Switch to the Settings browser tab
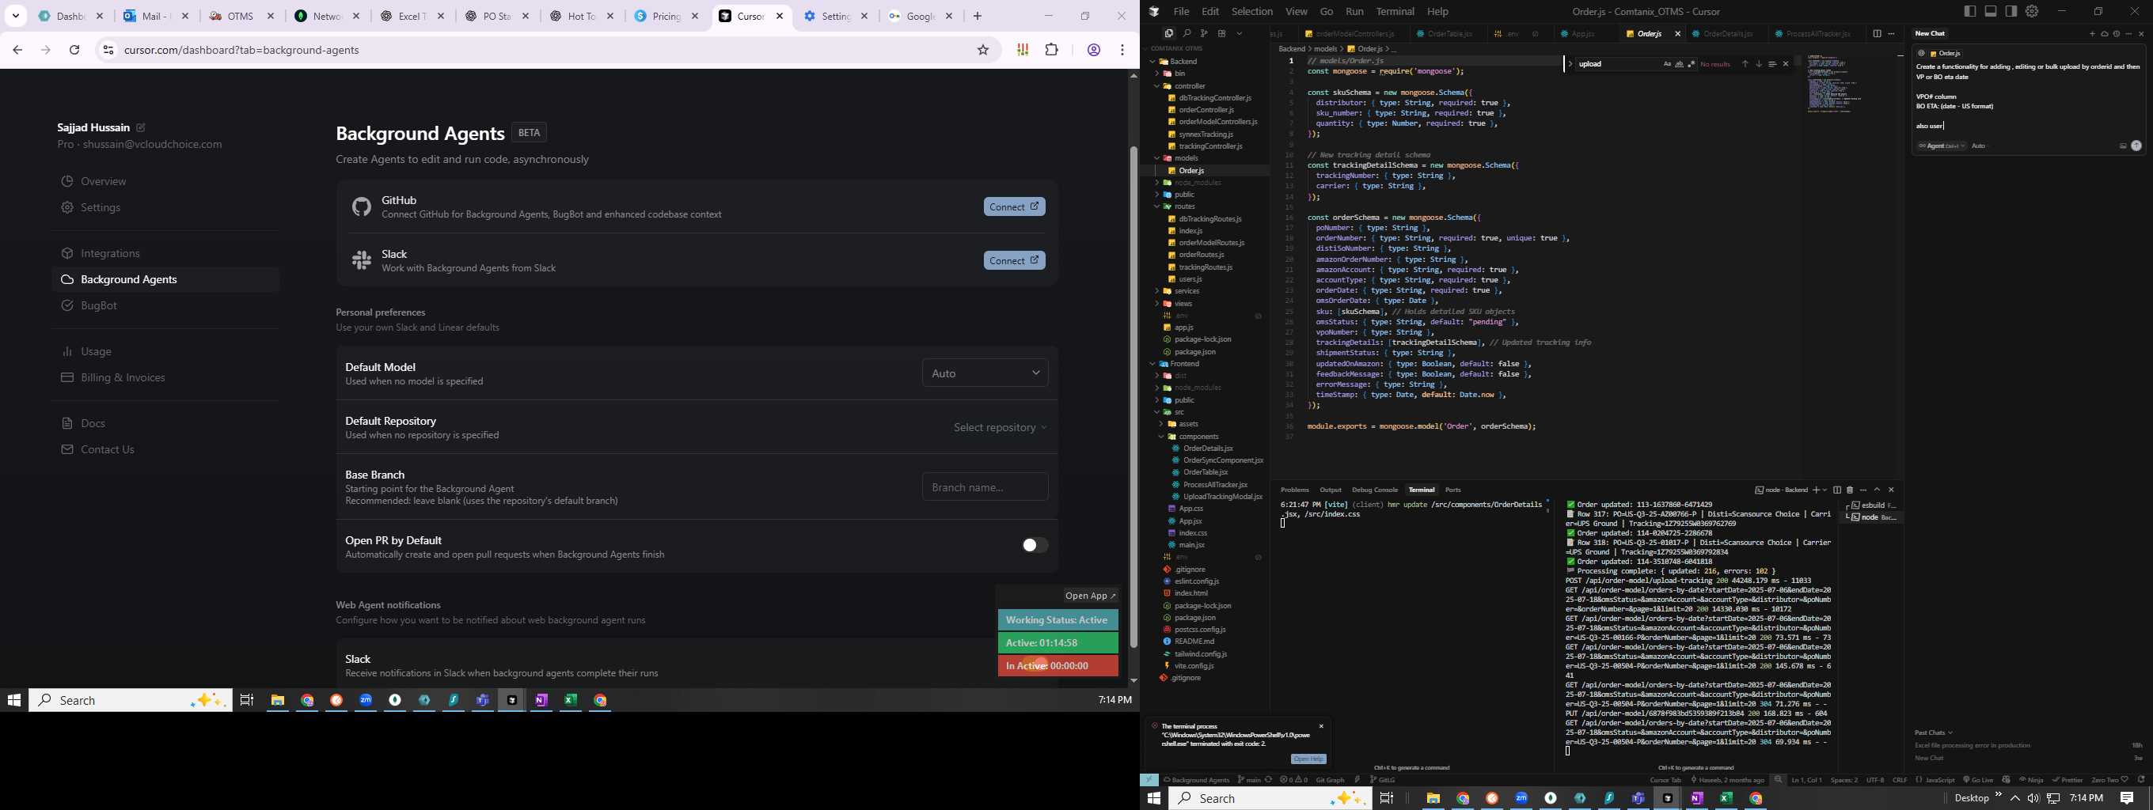This screenshot has height=810, width=2153. click(836, 16)
